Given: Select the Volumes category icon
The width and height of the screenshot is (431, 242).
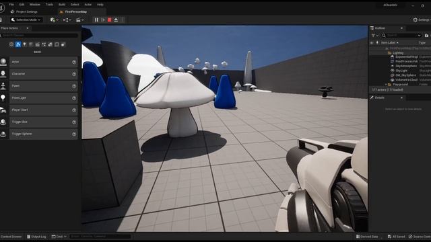Looking at the screenshot, I should click(57, 44).
